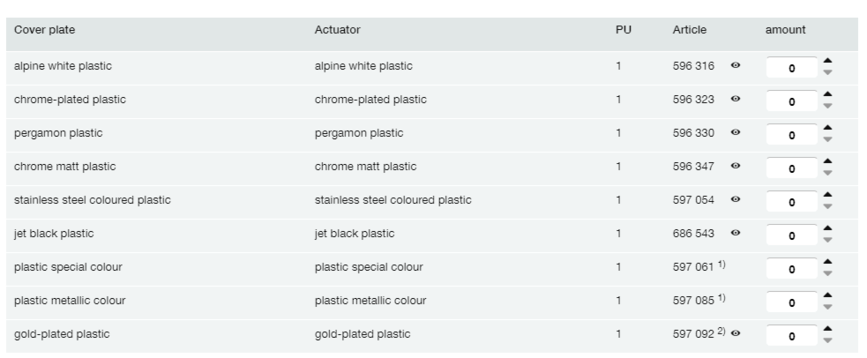Increase amount for gold-plated plastic
Image resolution: width=867 pixels, height=358 pixels.
(827, 329)
